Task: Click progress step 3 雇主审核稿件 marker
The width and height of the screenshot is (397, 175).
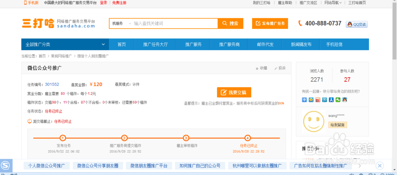Action: [x=186, y=138]
